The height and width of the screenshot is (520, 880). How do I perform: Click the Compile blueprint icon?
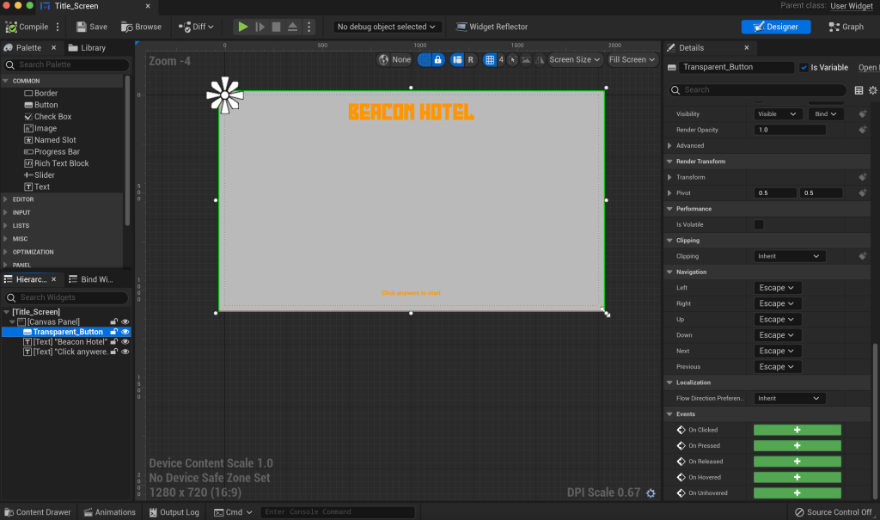pos(12,27)
